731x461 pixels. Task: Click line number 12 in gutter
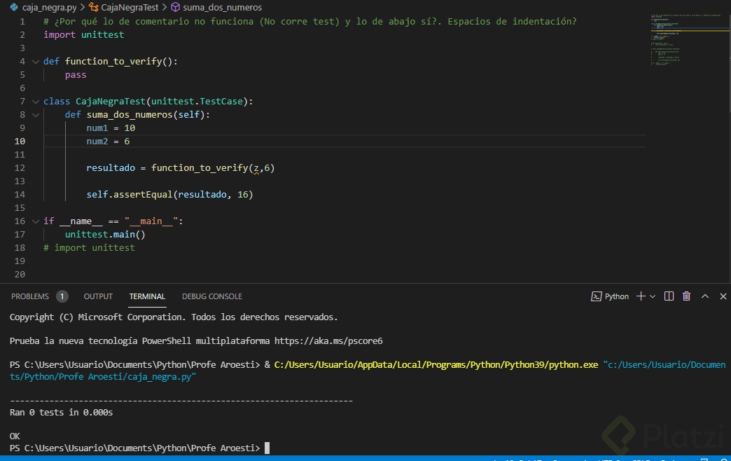20,168
